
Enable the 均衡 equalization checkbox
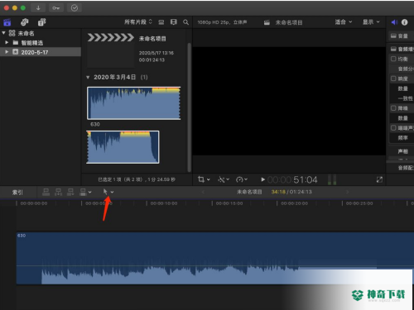click(x=393, y=59)
